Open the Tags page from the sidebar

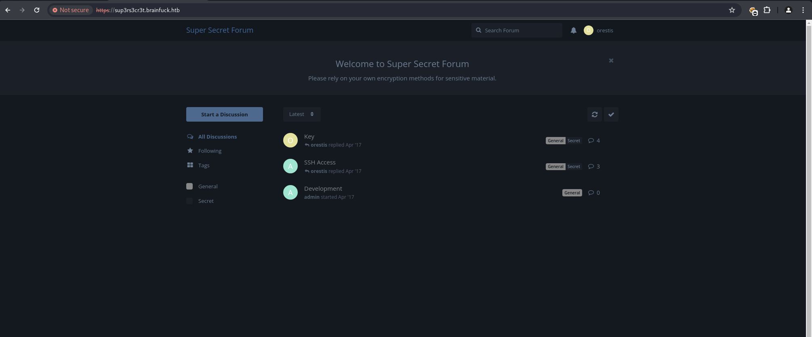203,165
